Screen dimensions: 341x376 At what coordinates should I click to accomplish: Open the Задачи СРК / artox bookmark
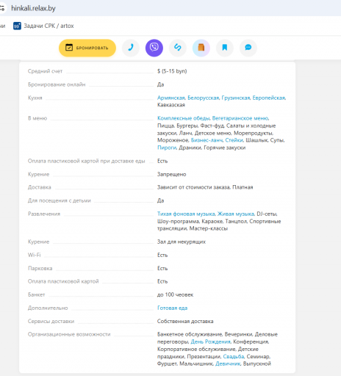[x=43, y=26]
